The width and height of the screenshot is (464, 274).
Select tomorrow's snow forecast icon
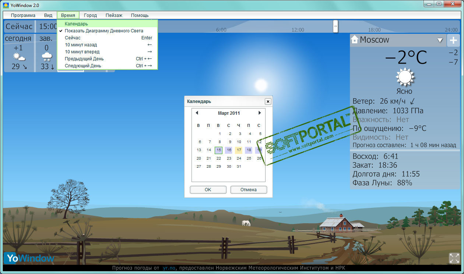47,57
